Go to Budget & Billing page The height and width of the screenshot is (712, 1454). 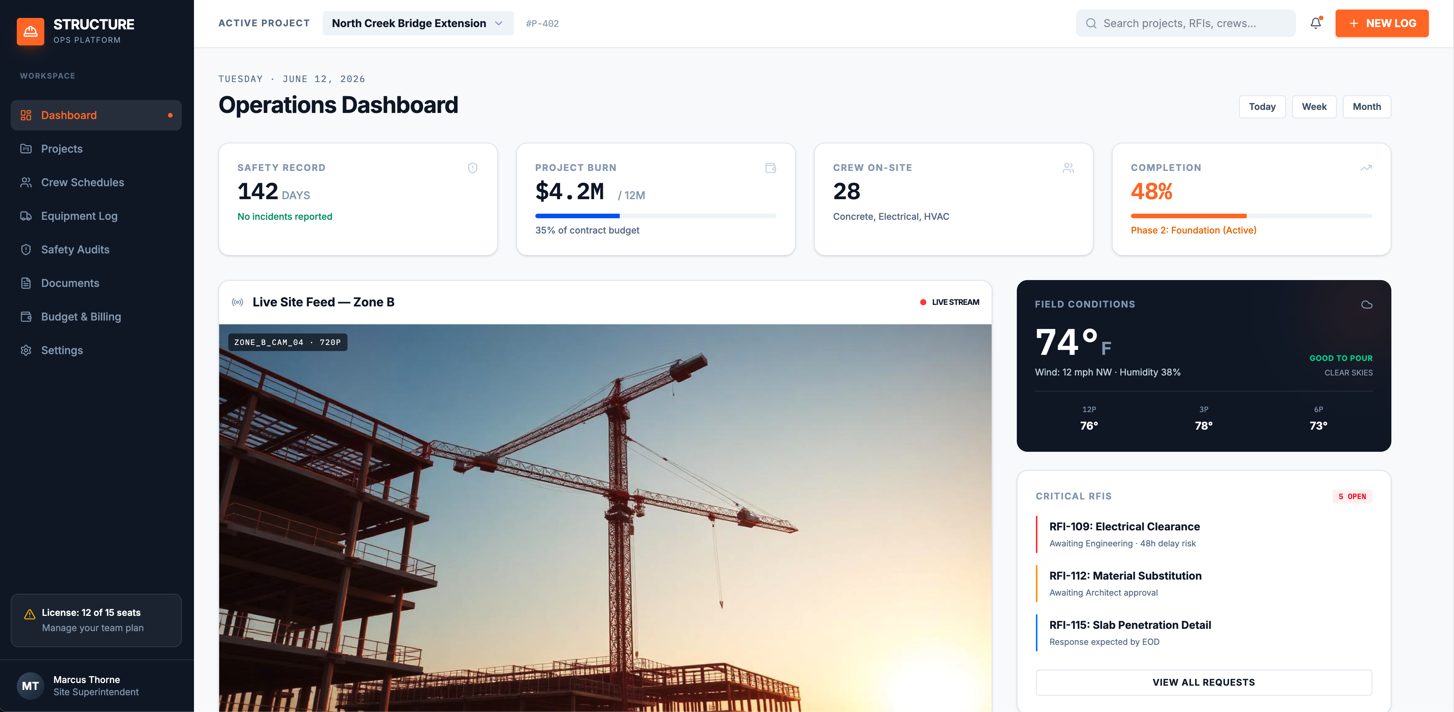(x=96, y=316)
